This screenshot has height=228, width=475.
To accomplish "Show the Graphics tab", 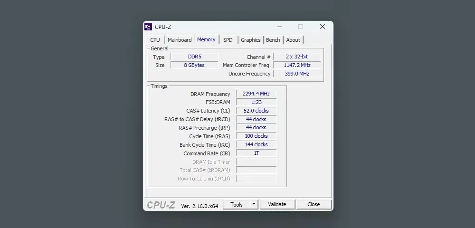I will [x=250, y=40].
